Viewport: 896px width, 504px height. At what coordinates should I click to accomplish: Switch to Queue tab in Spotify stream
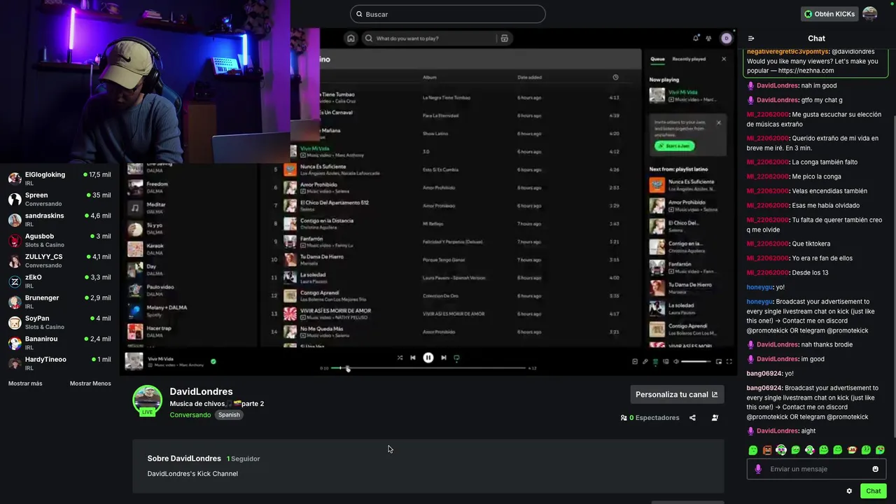pos(657,59)
